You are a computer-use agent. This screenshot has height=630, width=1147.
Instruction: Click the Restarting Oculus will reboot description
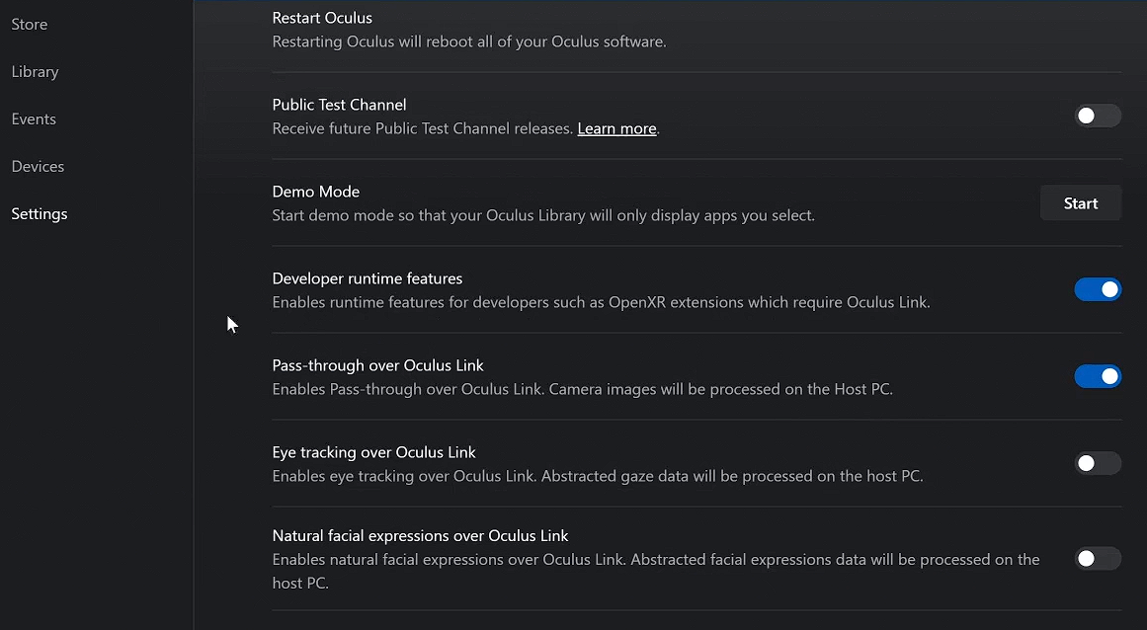tap(469, 41)
